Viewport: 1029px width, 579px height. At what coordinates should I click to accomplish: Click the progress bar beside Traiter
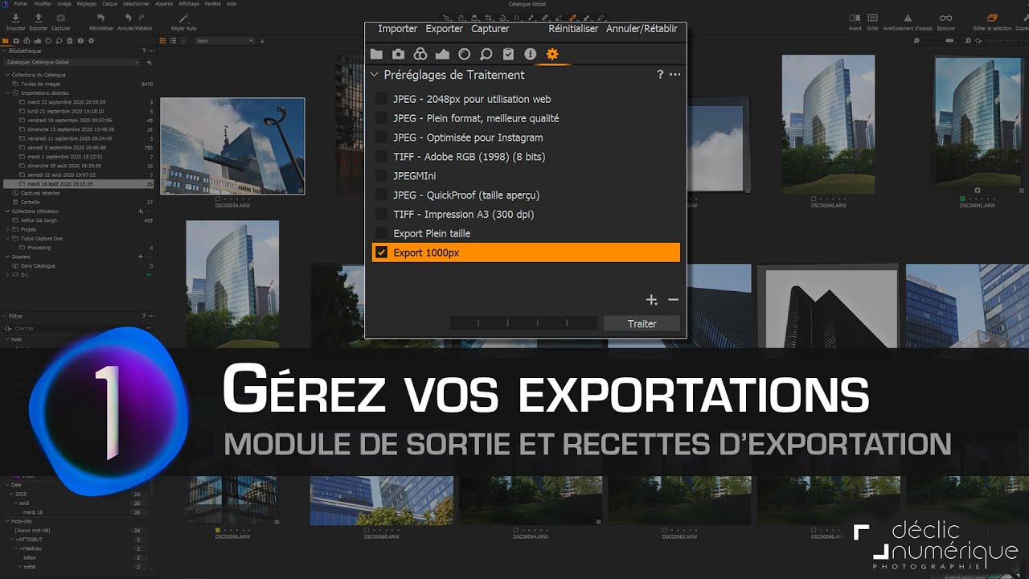[523, 323]
